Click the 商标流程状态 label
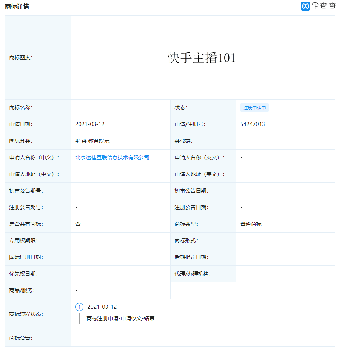Viewport: 341px width, 350px height. pyautogui.click(x=21, y=314)
